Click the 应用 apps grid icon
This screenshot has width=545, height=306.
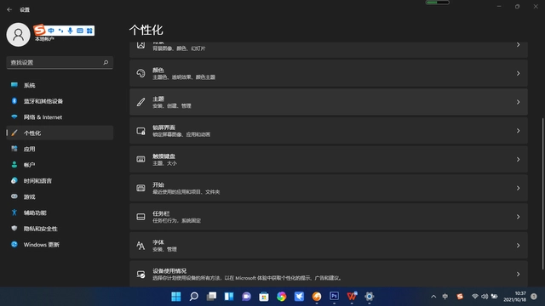[x=14, y=149]
